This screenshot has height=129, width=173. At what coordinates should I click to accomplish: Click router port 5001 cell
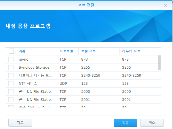tap(126, 100)
